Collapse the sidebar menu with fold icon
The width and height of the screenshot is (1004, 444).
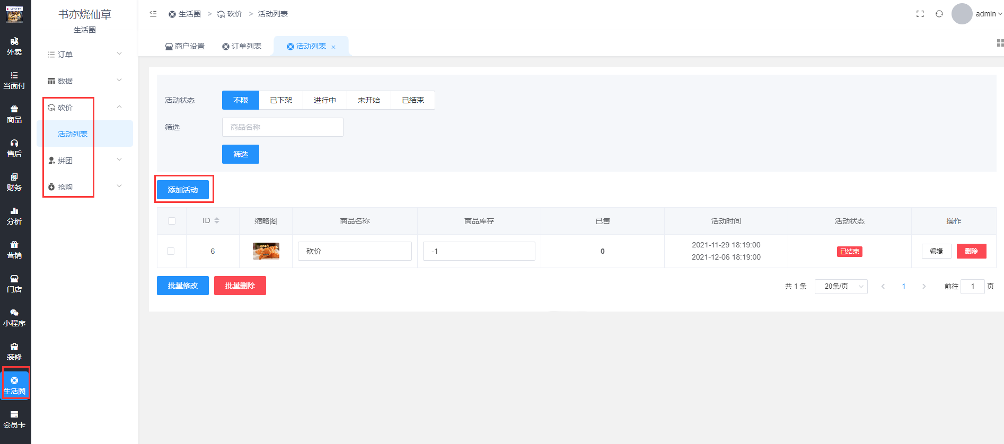click(153, 14)
